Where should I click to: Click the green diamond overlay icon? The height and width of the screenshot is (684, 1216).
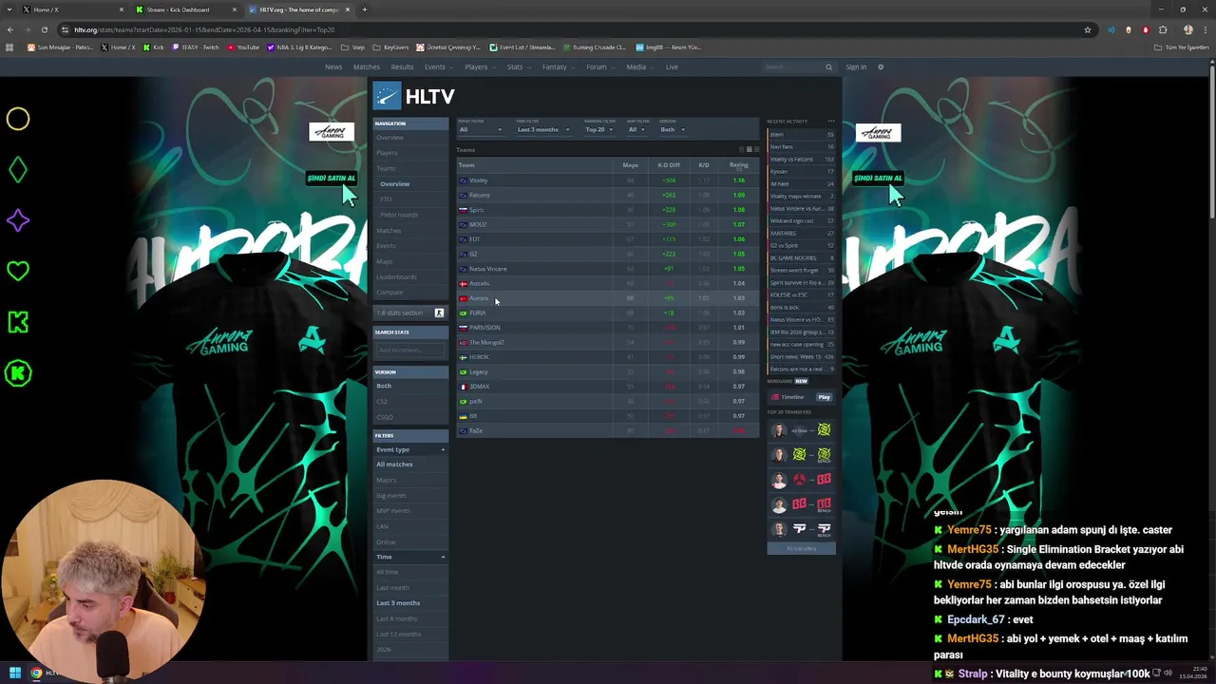point(18,170)
